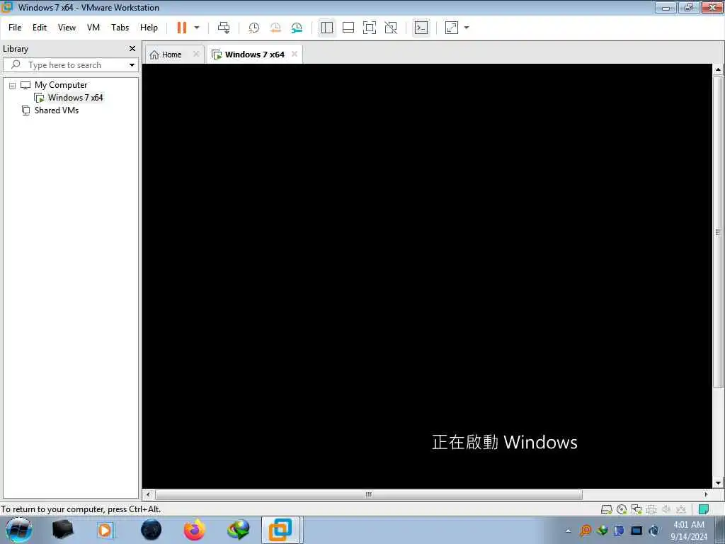Enter full screen mode icon
This screenshot has width=725, height=544.
(370, 28)
